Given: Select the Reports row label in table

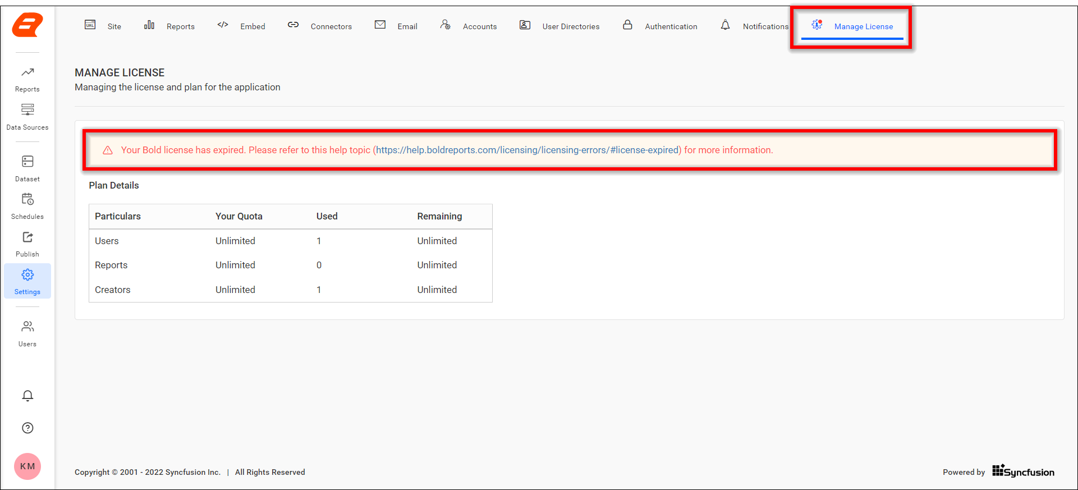Looking at the screenshot, I should tap(111, 265).
